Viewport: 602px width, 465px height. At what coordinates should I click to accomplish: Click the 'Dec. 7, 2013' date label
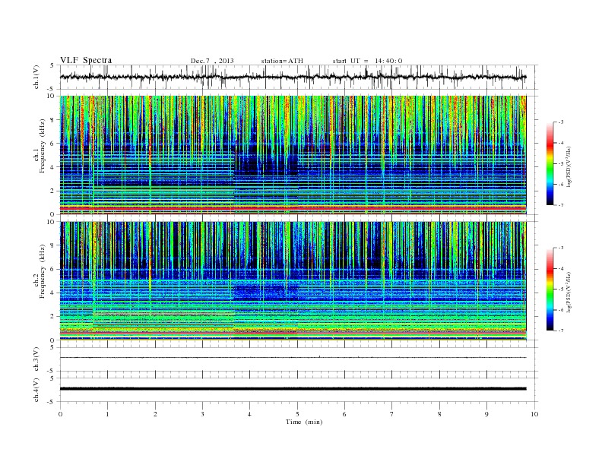click(x=212, y=61)
